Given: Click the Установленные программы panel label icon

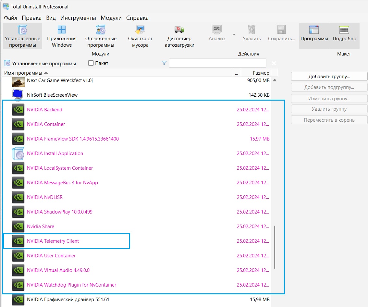Looking at the screenshot, I should 7,63.
